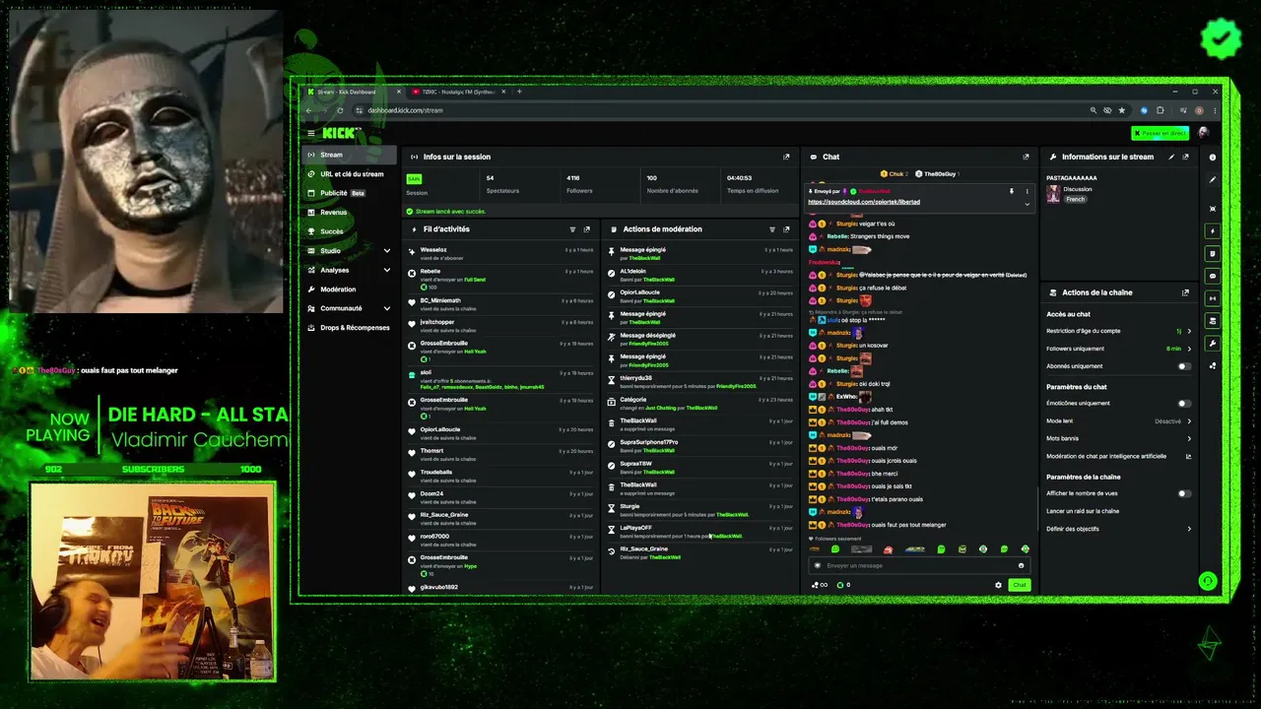The width and height of the screenshot is (1261, 709).
Task: Bookmark this page with the star icon
Action: coord(1122,110)
